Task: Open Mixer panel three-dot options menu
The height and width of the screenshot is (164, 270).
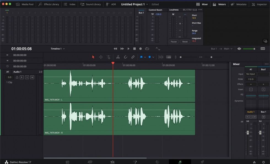Action: point(267,64)
